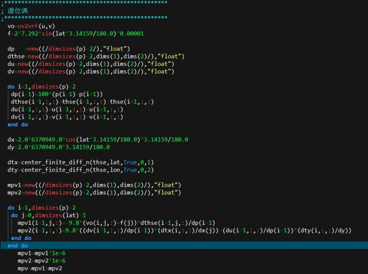Place cursor on the mpv1(i-1,j,:) formula line

116,223
